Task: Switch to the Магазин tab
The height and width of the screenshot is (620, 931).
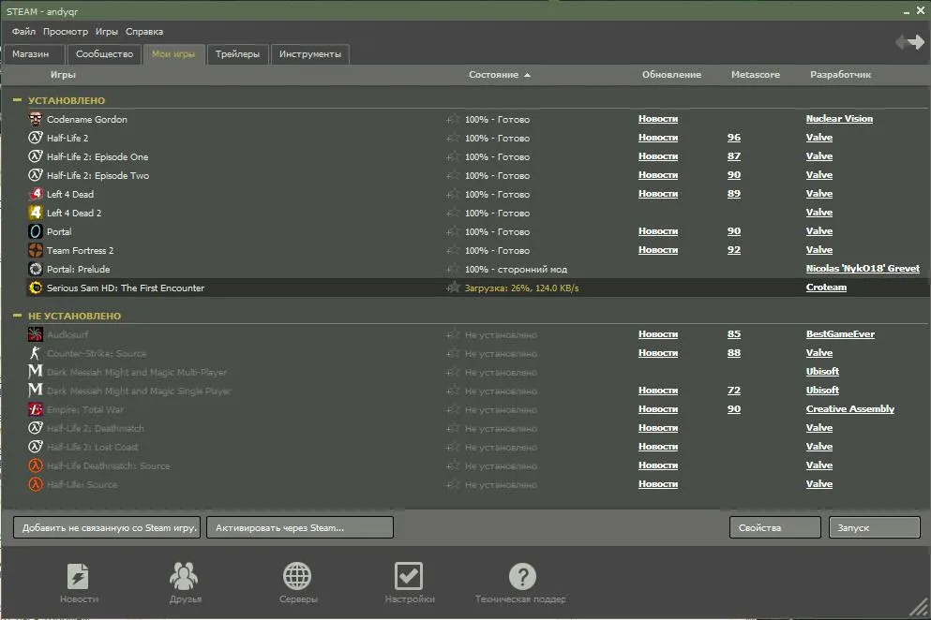Action: coord(34,54)
